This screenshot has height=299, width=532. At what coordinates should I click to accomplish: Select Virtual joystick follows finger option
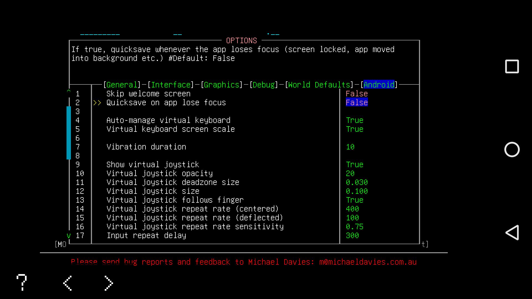[x=175, y=200]
